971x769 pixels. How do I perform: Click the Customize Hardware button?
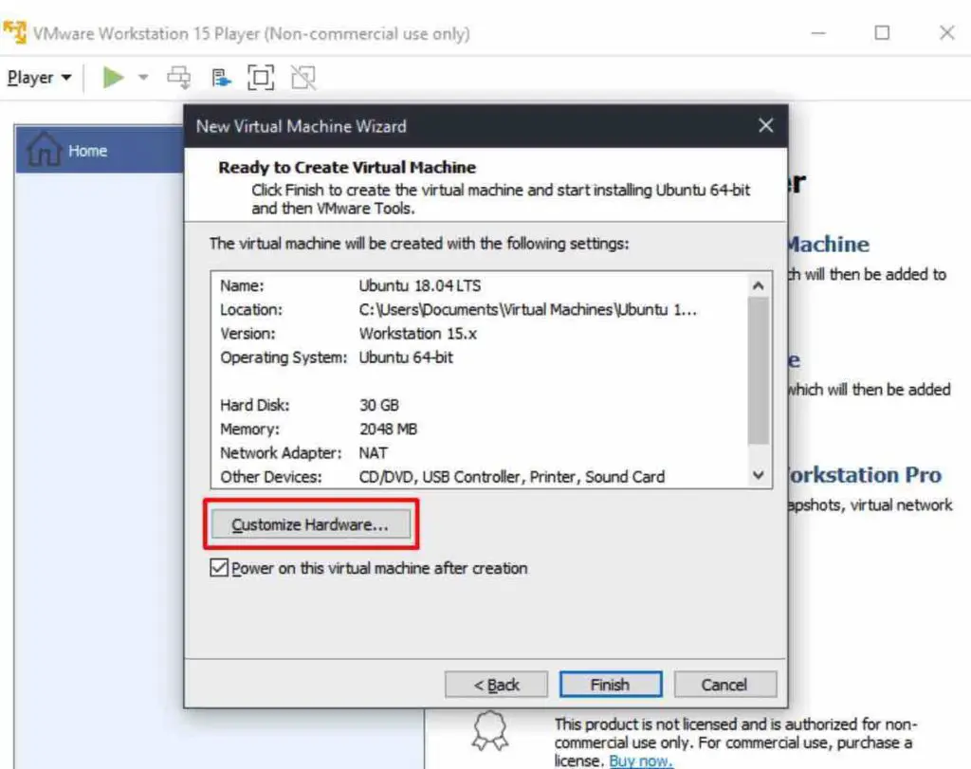[x=310, y=524]
